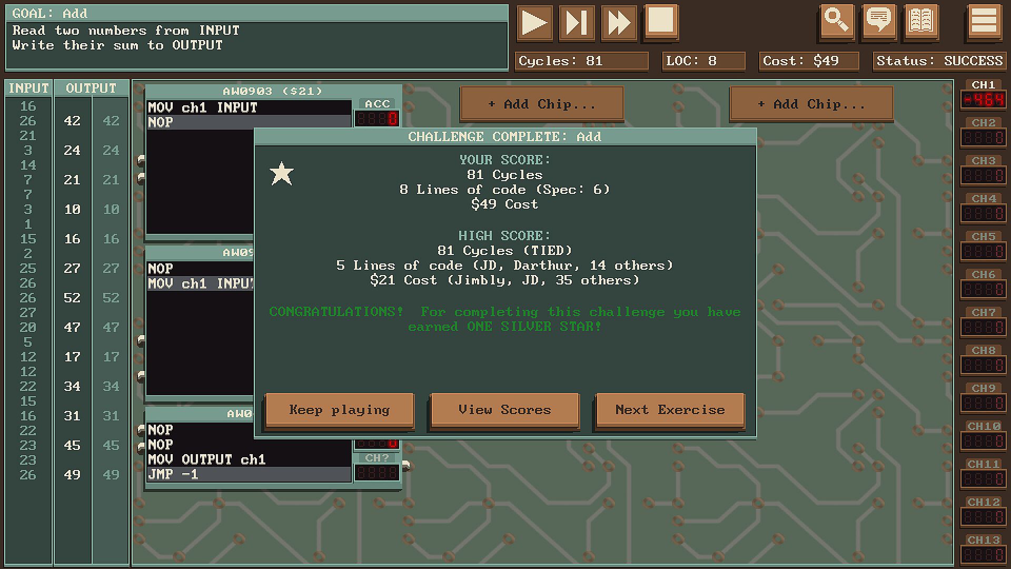This screenshot has width=1011, height=569.
Task: Go to Next Exercise
Action: 670,410
